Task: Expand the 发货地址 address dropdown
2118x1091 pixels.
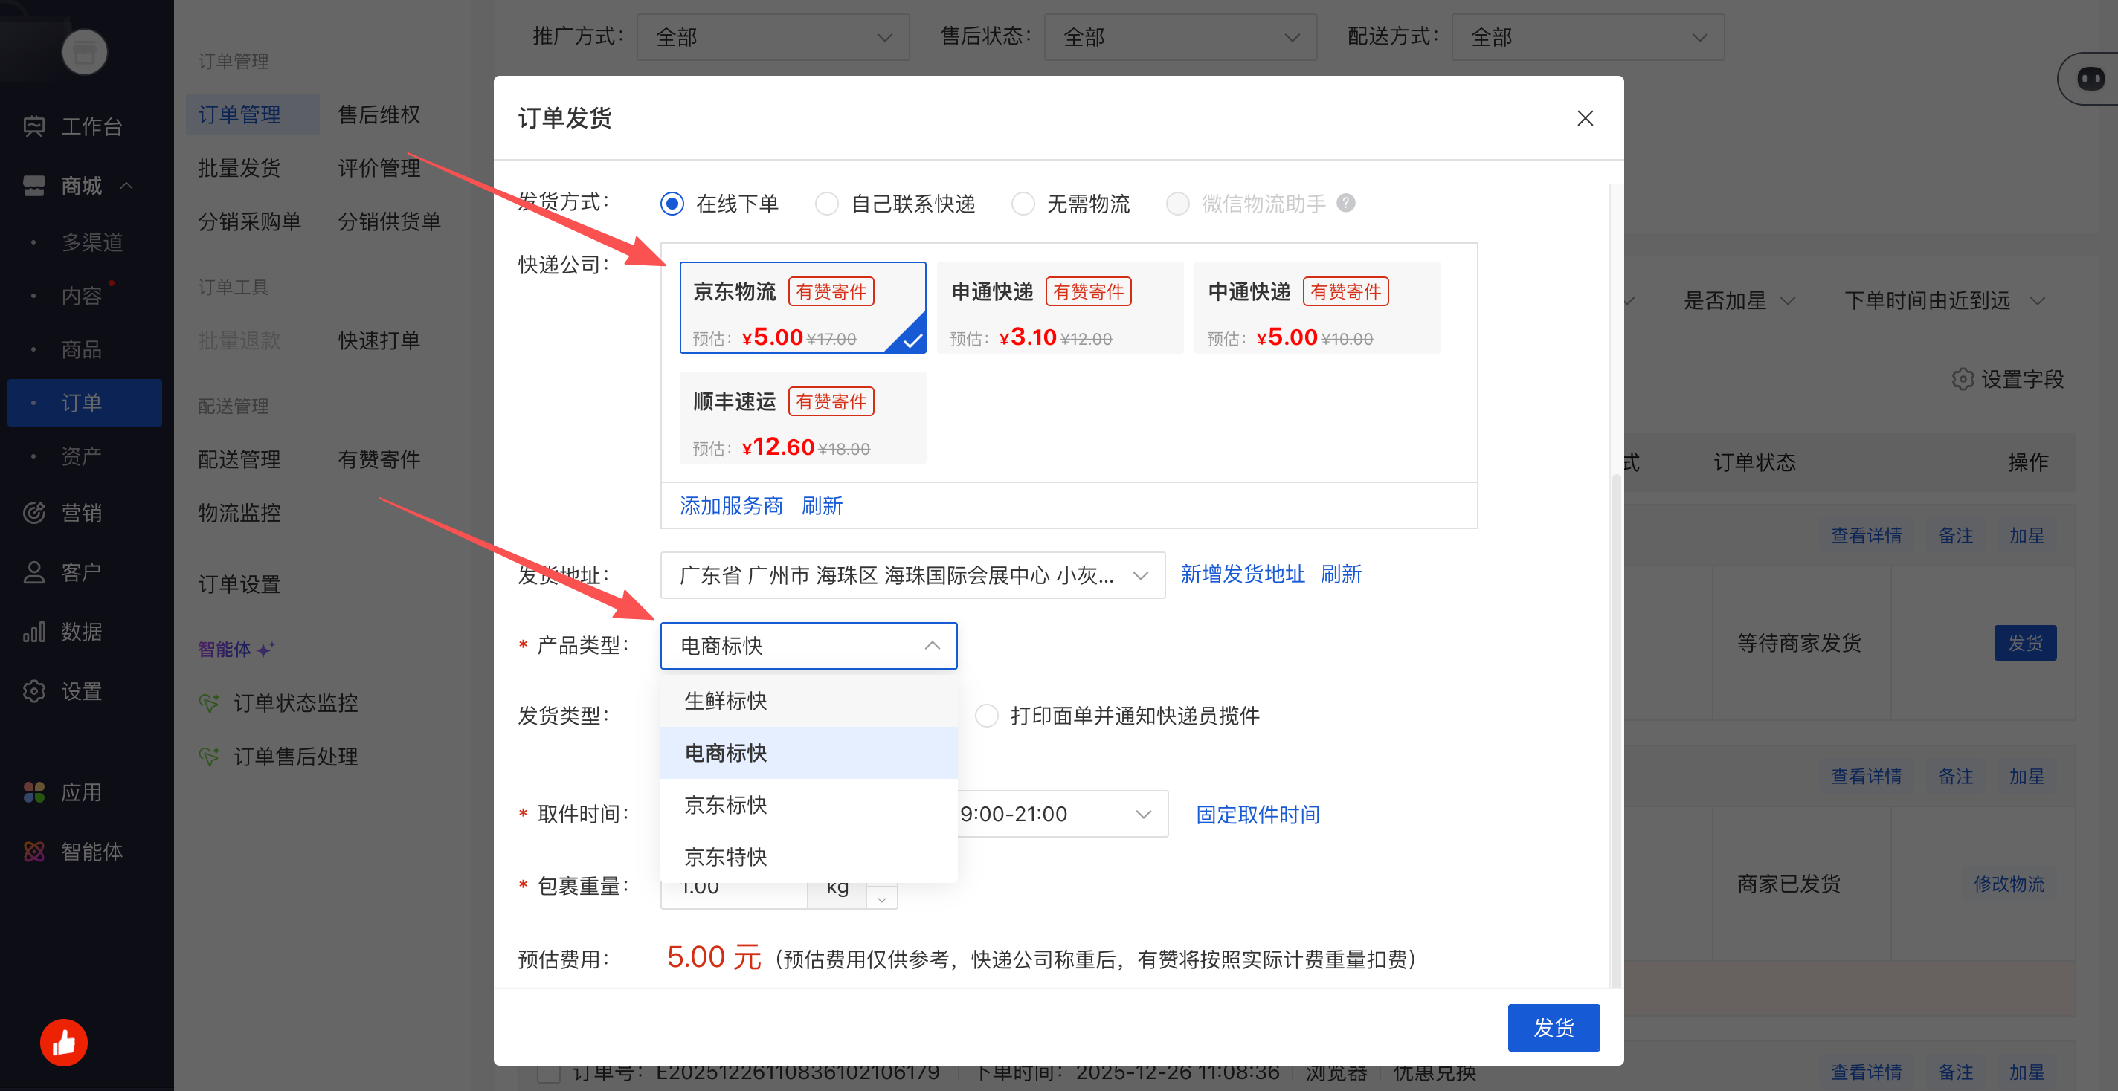Action: pos(912,575)
